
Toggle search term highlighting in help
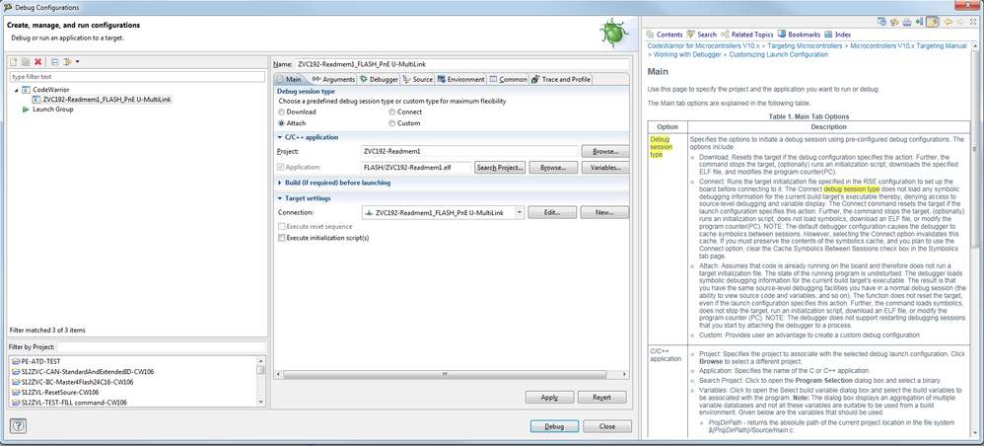pos(933,22)
